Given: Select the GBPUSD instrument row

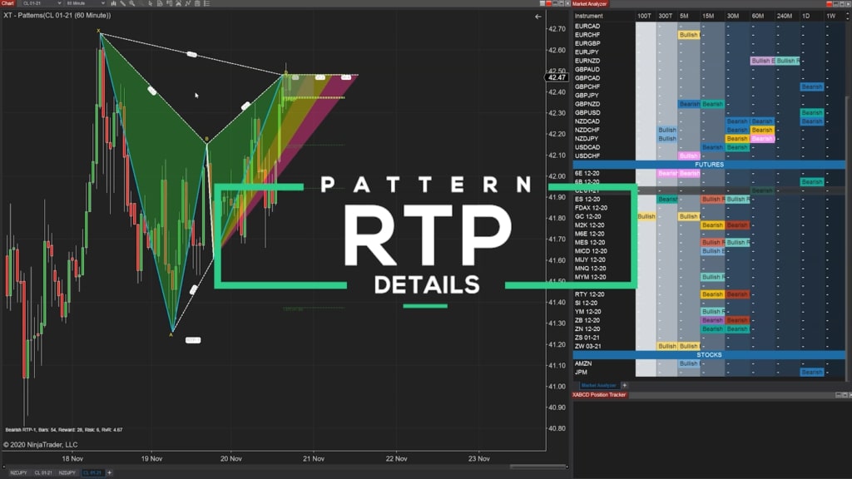Looking at the screenshot, I should (709, 113).
